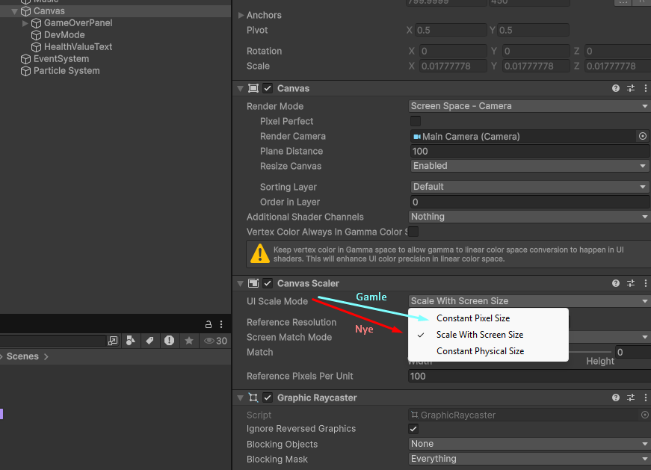Click Favorites star icon in Project panel
Image resolution: width=651 pixels, height=470 pixels.
[189, 341]
